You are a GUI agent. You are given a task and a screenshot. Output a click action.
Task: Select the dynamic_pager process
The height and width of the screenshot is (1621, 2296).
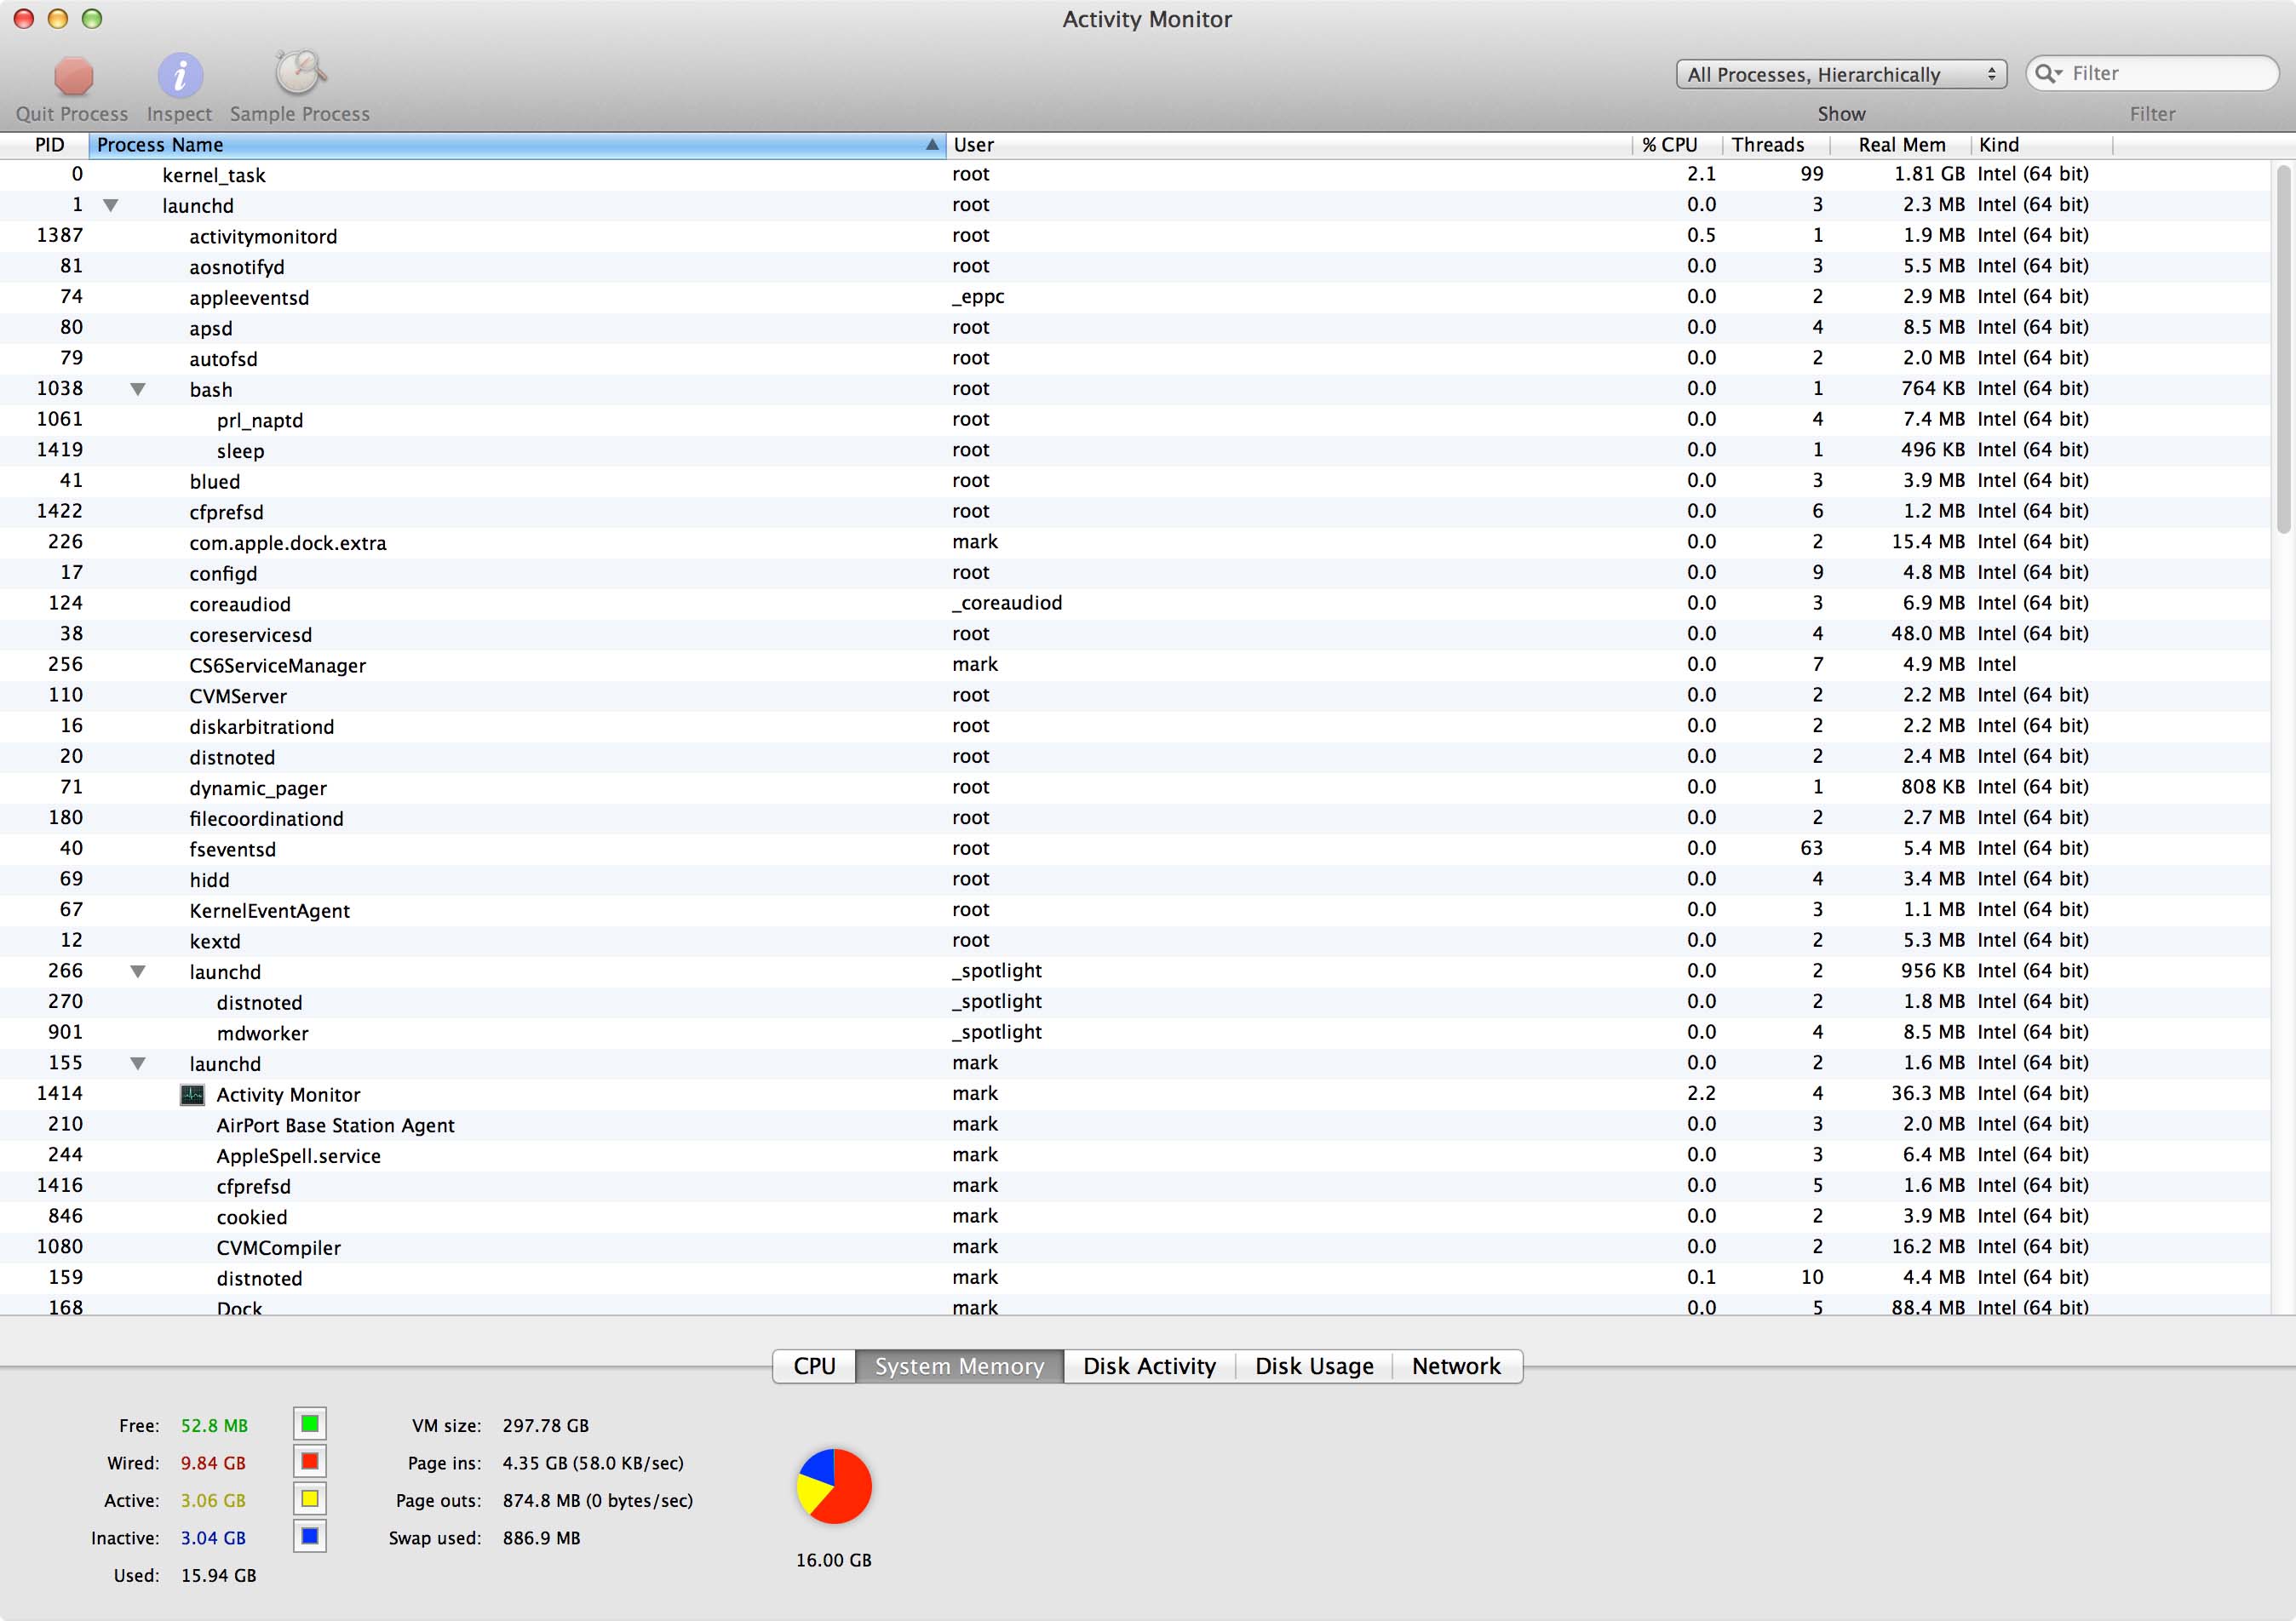tap(1135, 788)
